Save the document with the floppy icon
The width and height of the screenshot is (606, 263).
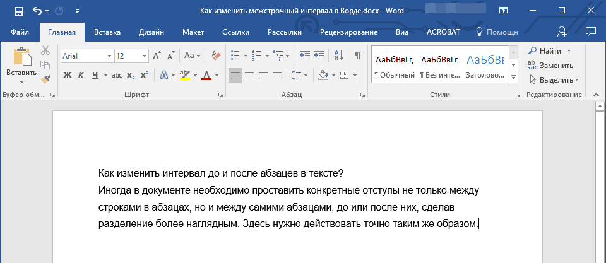point(18,11)
